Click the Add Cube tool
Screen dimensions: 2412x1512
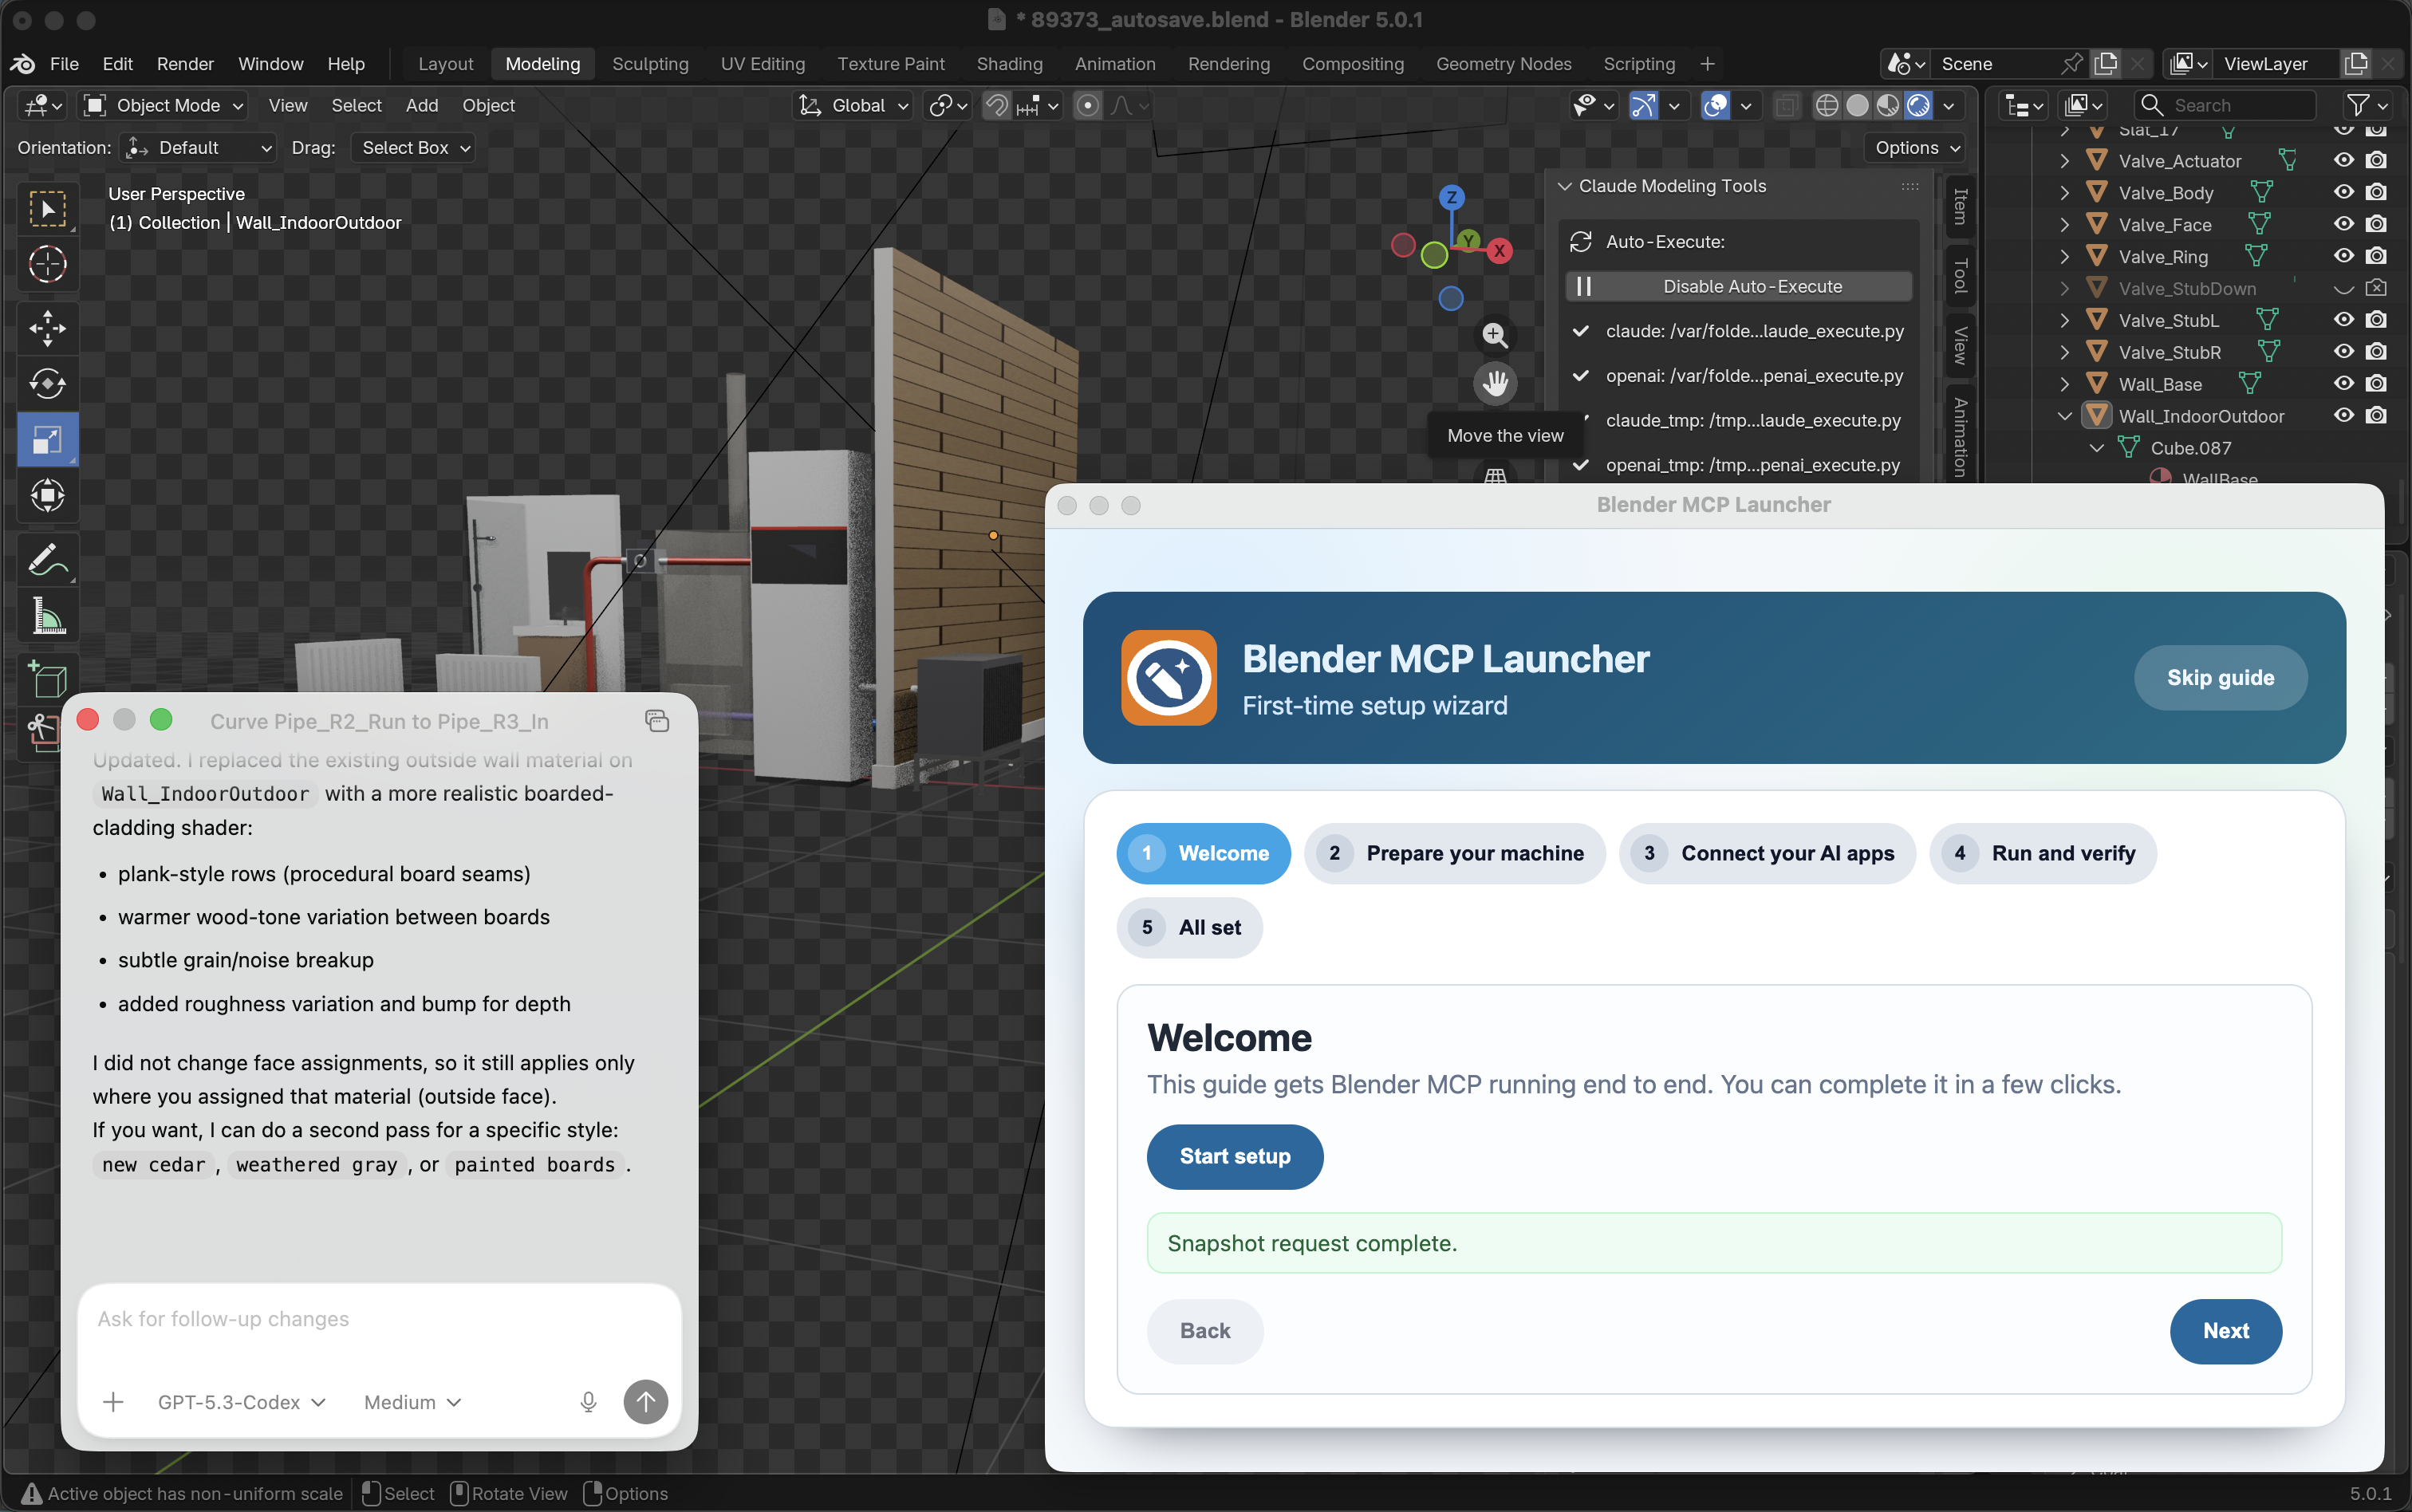tap(47, 680)
